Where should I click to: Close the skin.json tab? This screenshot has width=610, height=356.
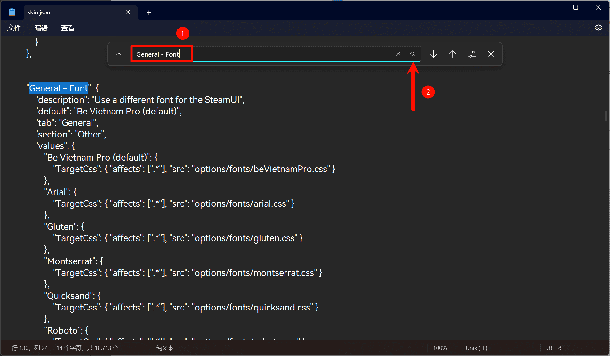tap(128, 12)
